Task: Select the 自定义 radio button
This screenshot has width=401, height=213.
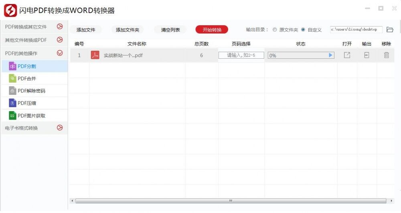Action: pos(303,30)
